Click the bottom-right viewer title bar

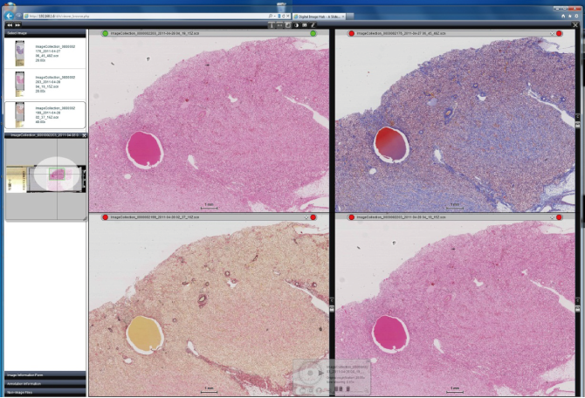click(454, 216)
